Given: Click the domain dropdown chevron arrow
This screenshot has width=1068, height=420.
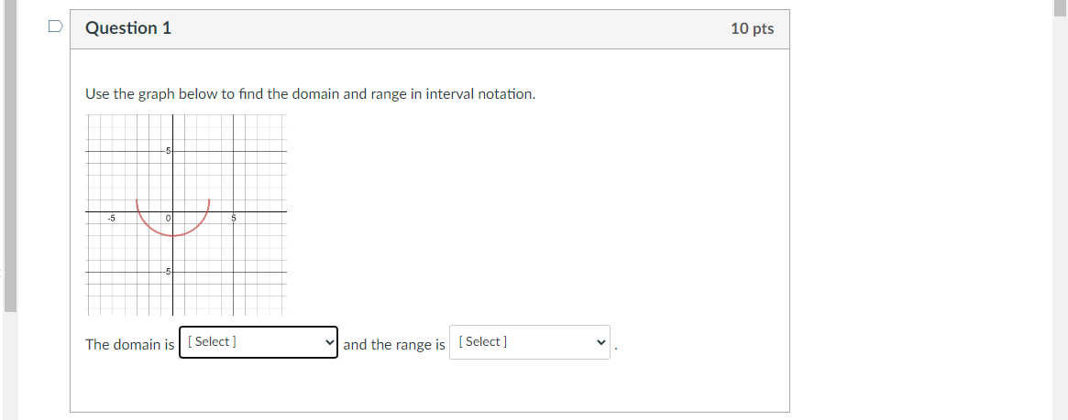Looking at the screenshot, I should click(330, 342).
